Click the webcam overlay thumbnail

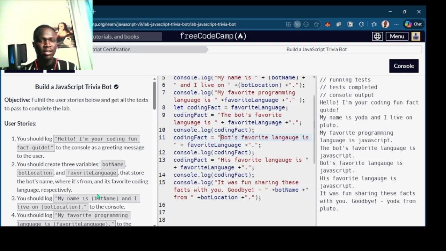(46, 35)
